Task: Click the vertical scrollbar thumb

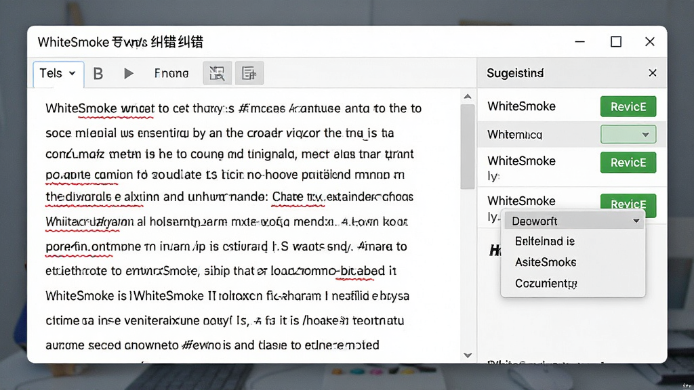Action: click(x=468, y=147)
